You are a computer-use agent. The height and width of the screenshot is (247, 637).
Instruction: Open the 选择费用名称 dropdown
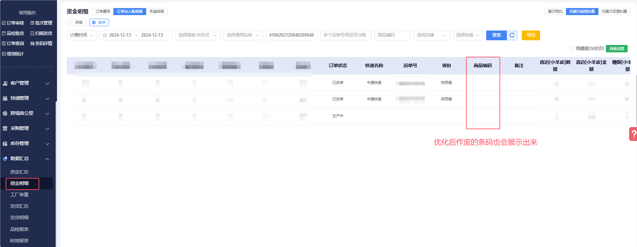tap(243, 35)
